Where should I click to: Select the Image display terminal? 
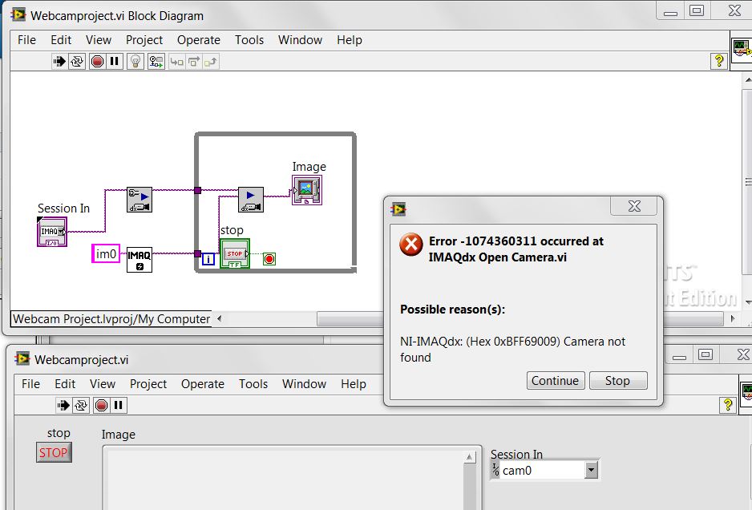[307, 190]
